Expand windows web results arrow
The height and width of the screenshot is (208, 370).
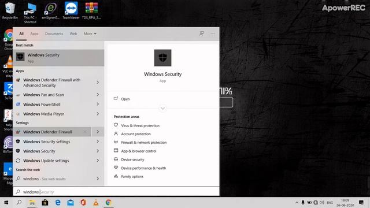(x=98, y=179)
